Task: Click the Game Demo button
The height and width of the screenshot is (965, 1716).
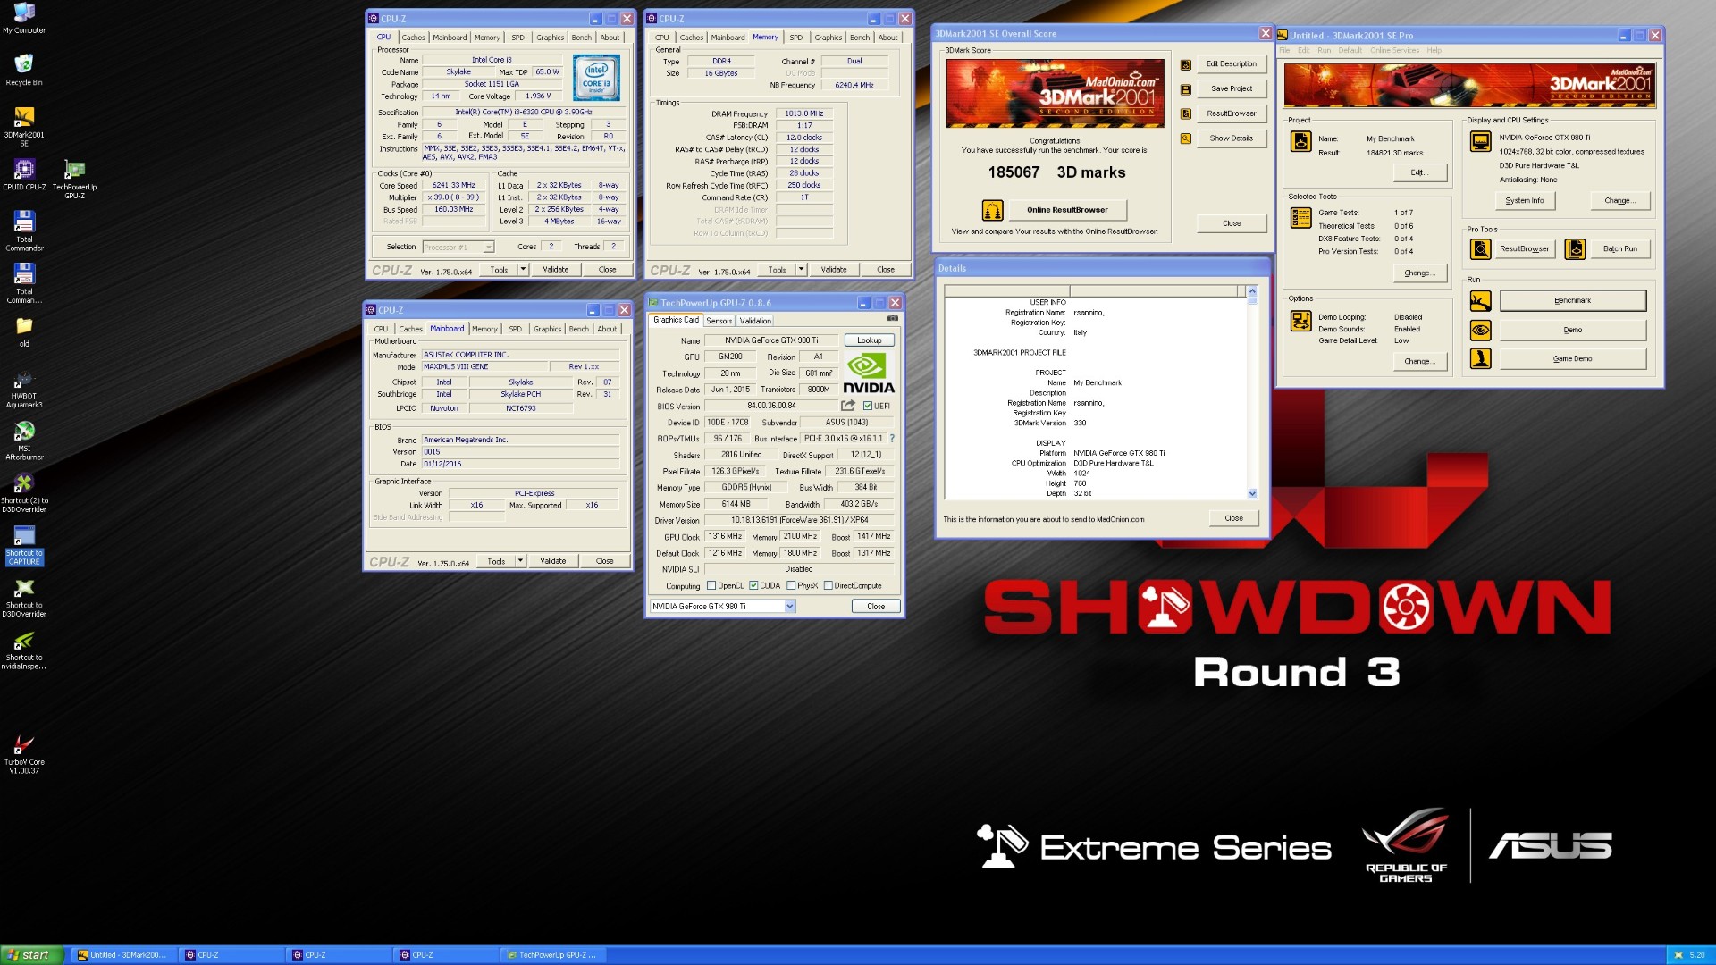Action: point(1572,359)
